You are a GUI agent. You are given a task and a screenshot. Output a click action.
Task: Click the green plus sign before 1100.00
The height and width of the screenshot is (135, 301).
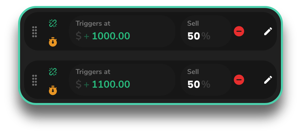pos(87,85)
